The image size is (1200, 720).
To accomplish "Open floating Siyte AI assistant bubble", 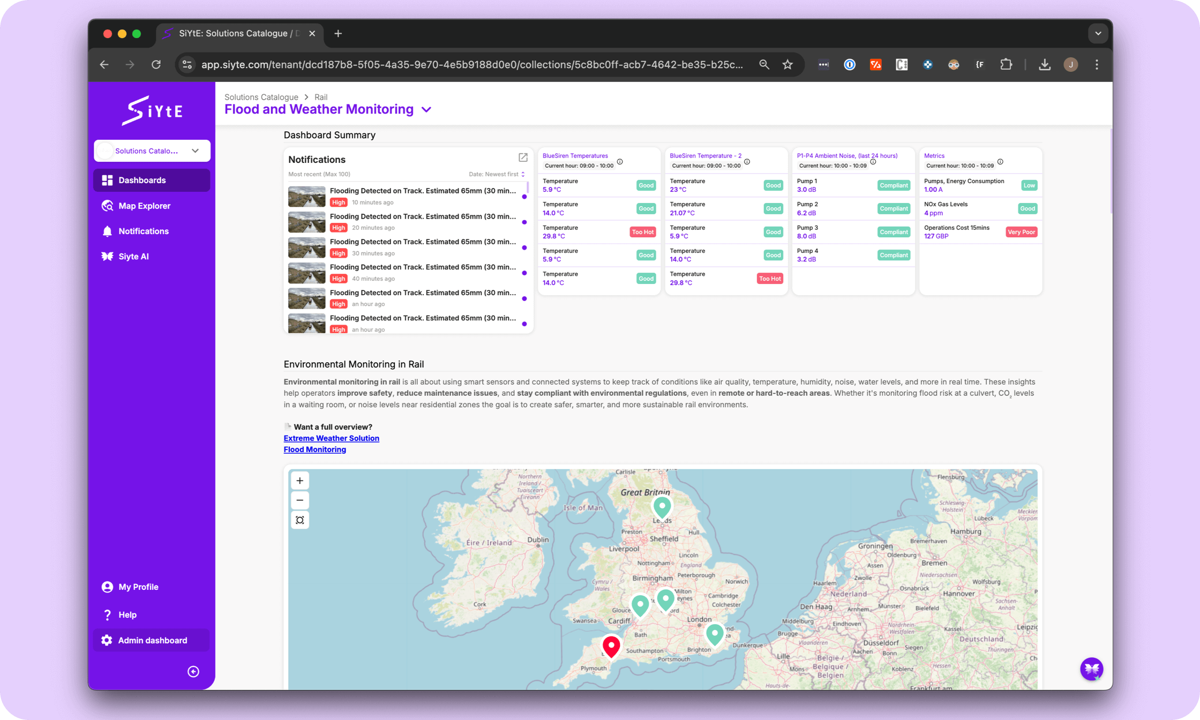I will [1091, 669].
